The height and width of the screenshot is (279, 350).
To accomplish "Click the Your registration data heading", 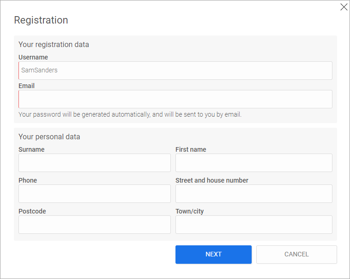I will pyautogui.click(x=54, y=45).
